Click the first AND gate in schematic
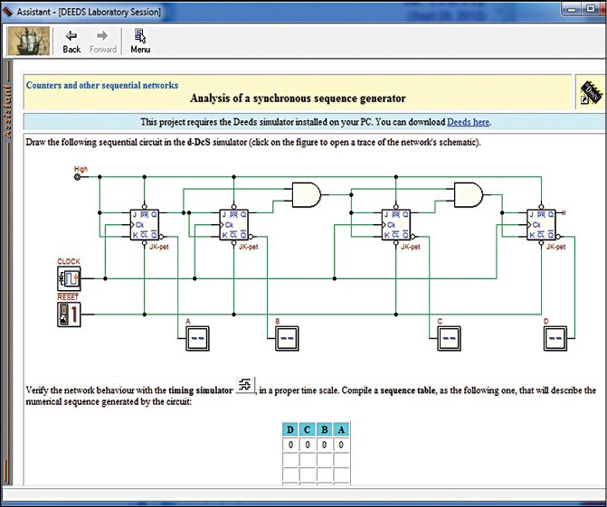Viewport: 607px width, 507px height. click(306, 192)
